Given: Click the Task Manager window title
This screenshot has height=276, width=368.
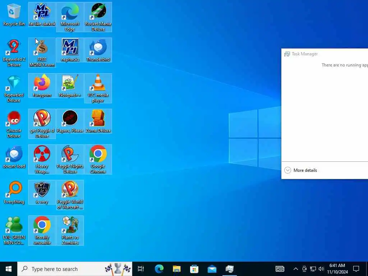Looking at the screenshot, I should 304,54.
